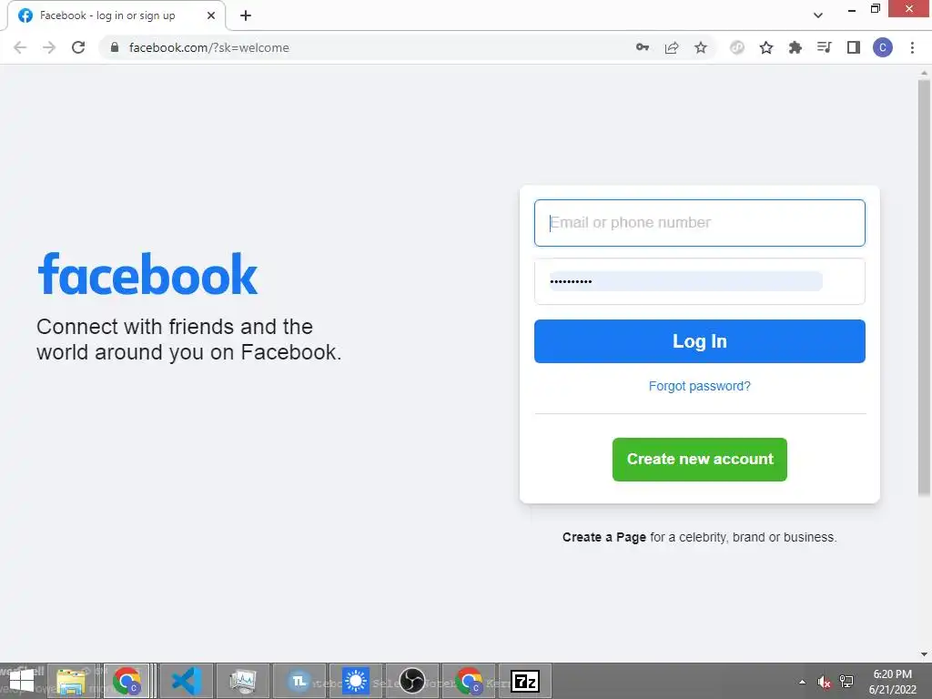Open a new browser tab
The height and width of the screenshot is (699, 932).
246,15
